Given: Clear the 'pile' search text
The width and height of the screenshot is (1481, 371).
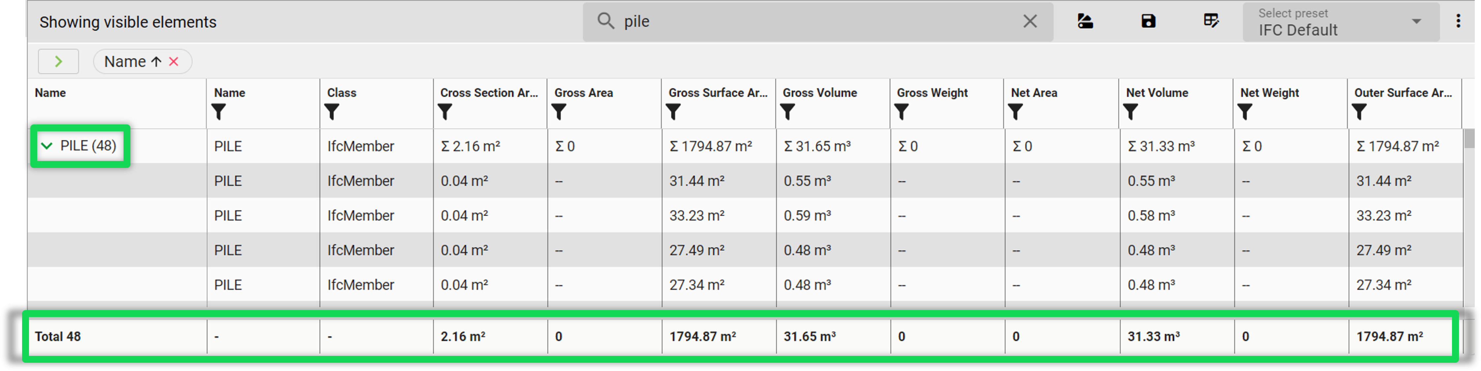Looking at the screenshot, I should (x=1030, y=21).
